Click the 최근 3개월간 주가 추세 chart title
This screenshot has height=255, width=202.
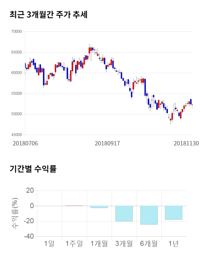(48, 14)
